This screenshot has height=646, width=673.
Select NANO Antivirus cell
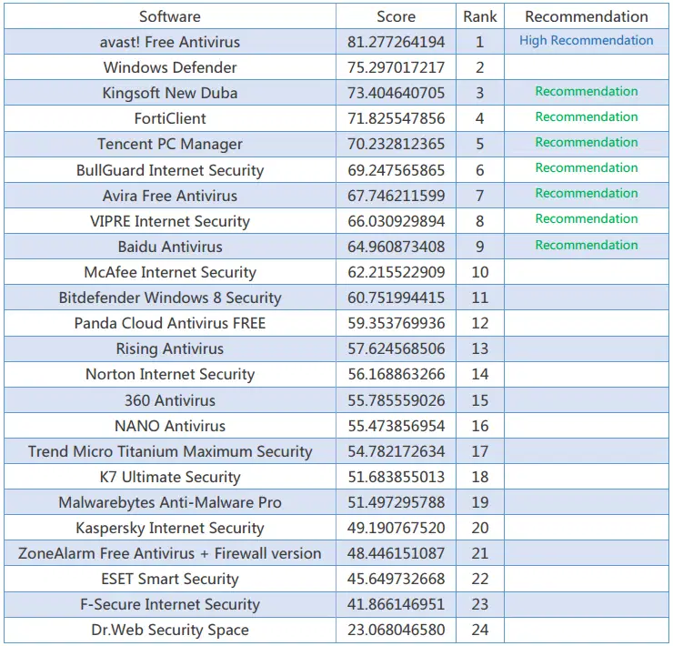tap(170, 426)
